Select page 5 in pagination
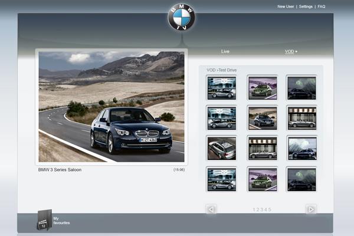Screen dimensions: 354x236 point(270,210)
